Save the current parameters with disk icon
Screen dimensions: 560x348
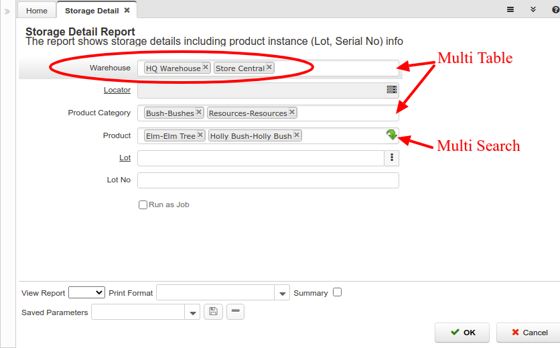[213, 312]
